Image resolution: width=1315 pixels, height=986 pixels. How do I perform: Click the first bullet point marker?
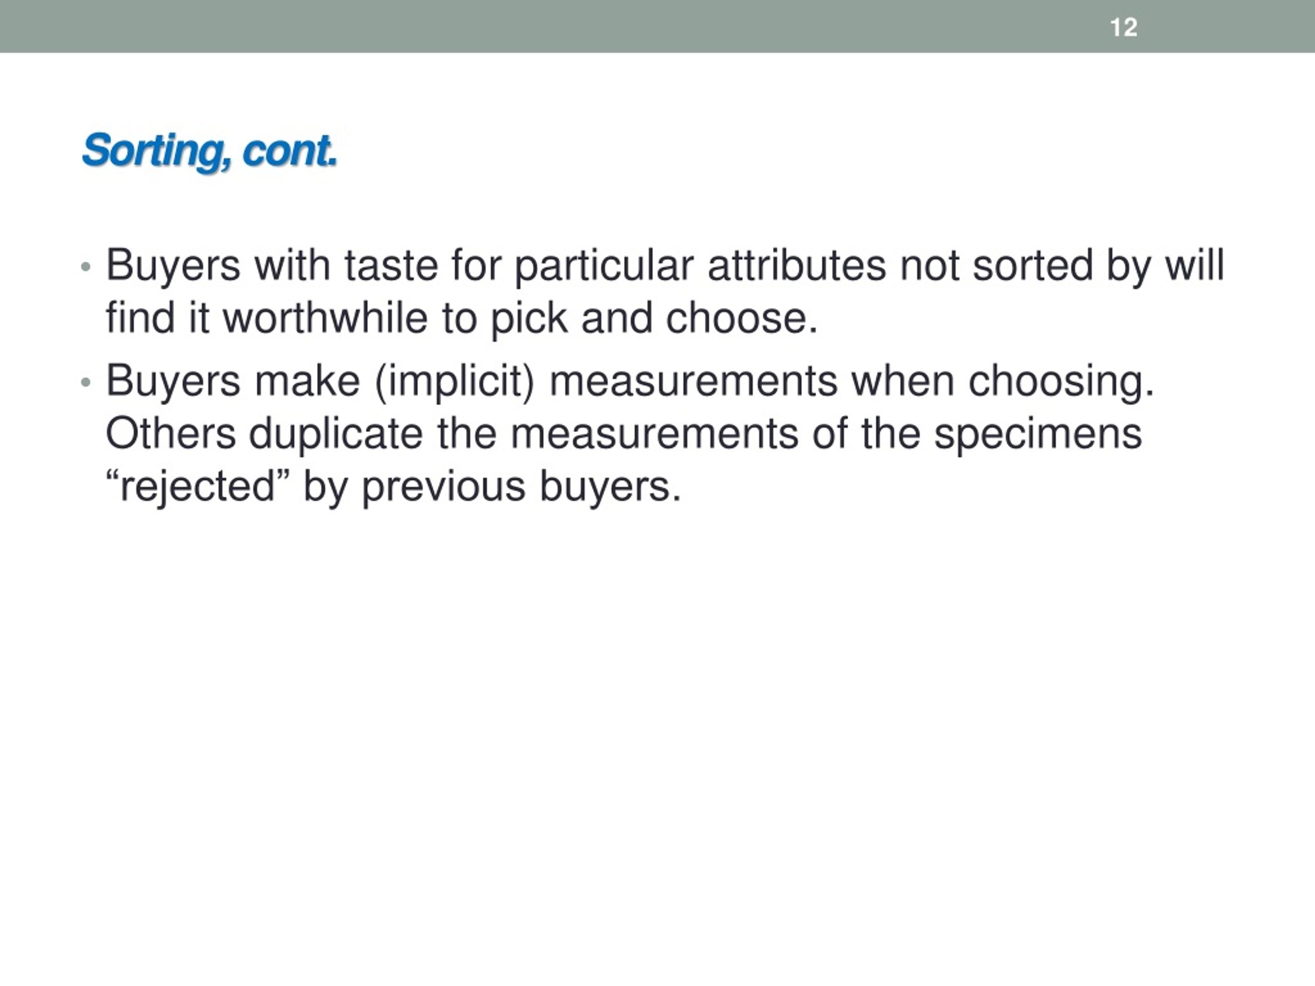point(86,267)
